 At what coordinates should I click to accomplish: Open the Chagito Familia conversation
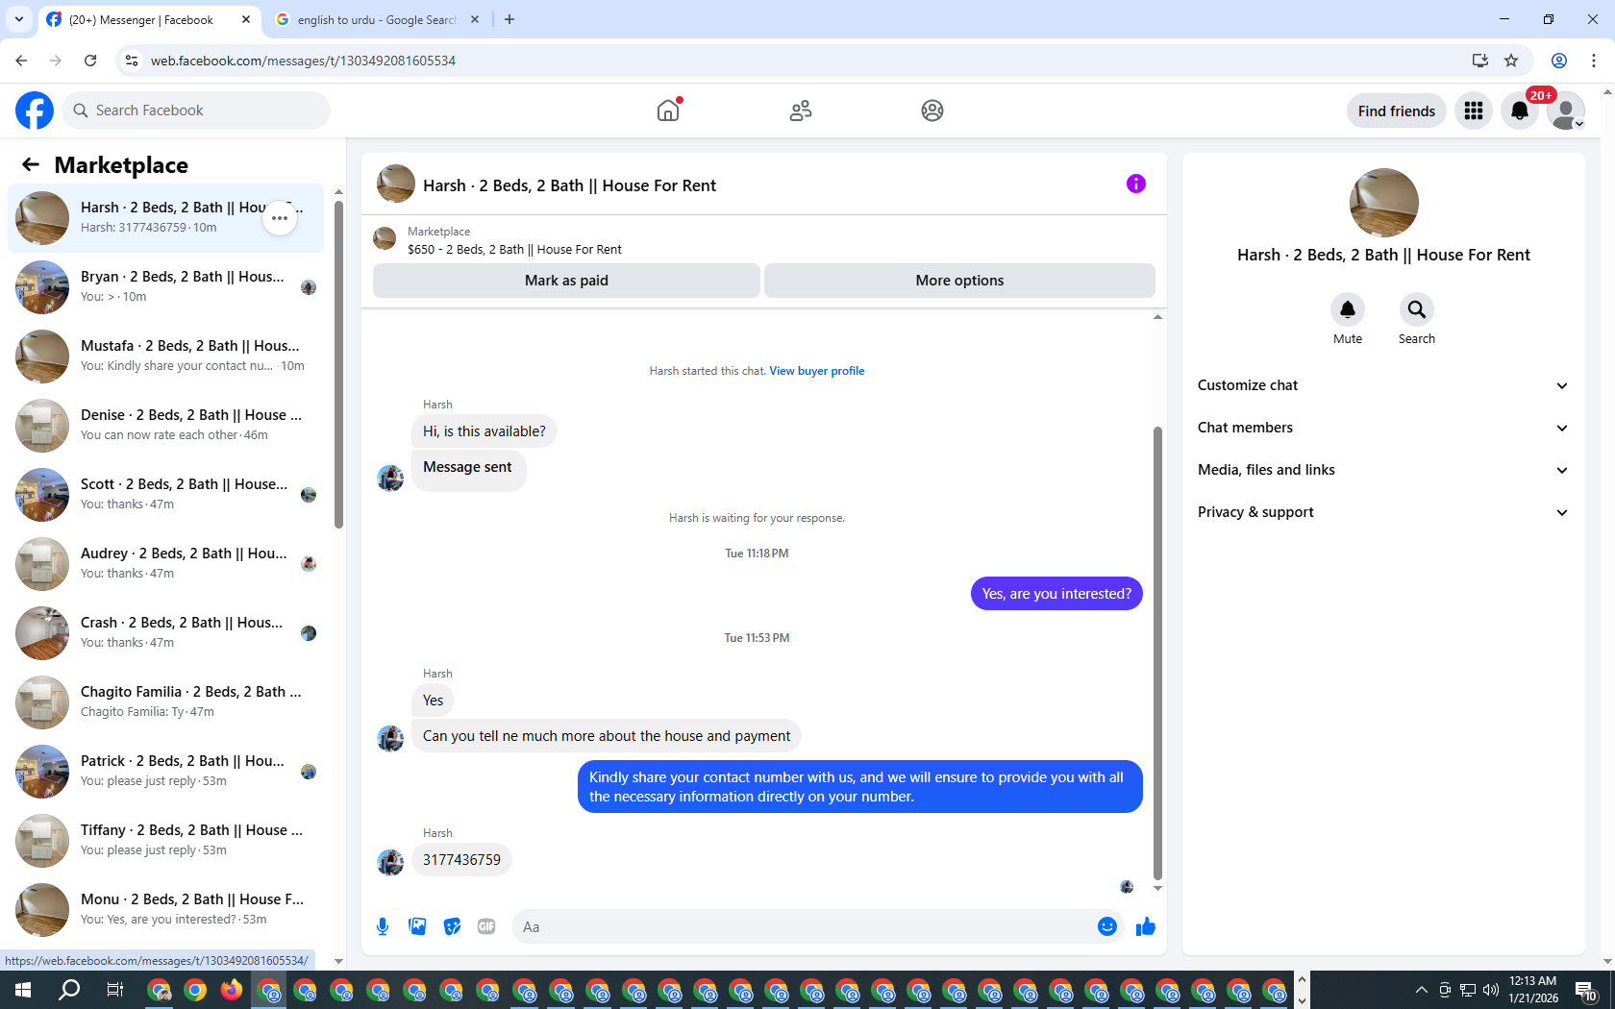coord(165,702)
